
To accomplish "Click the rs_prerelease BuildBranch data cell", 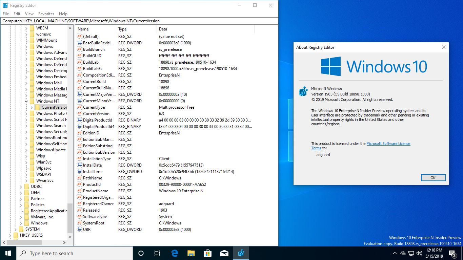I will point(170,49).
